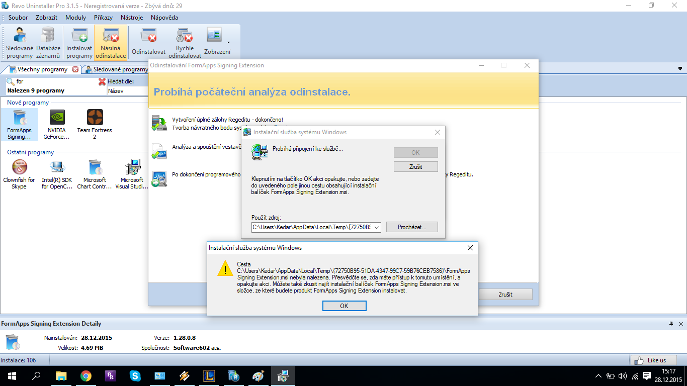The image size is (687, 386).
Task: Pin the Detaily panel
Action: tap(671, 324)
